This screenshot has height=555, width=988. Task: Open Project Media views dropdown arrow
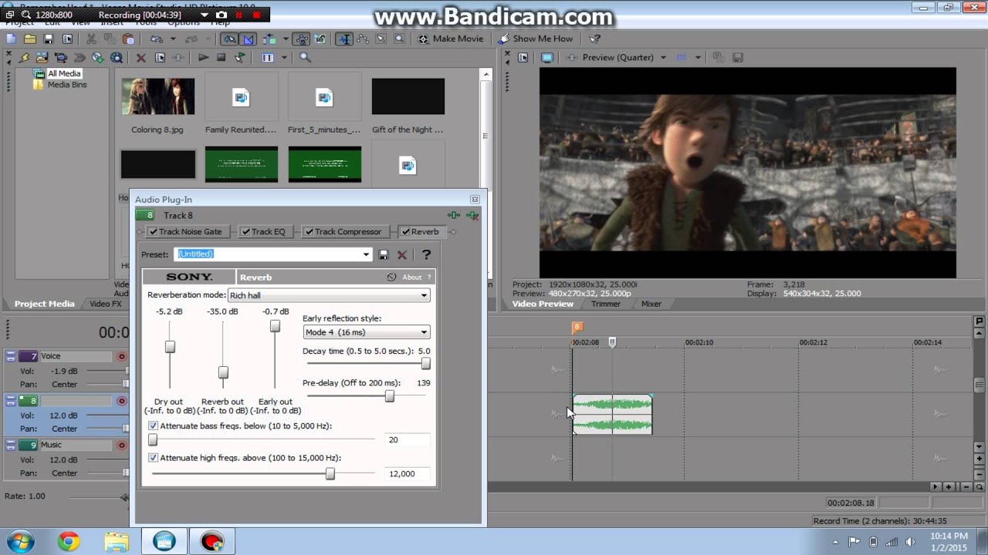pyautogui.click(x=284, y=58)
